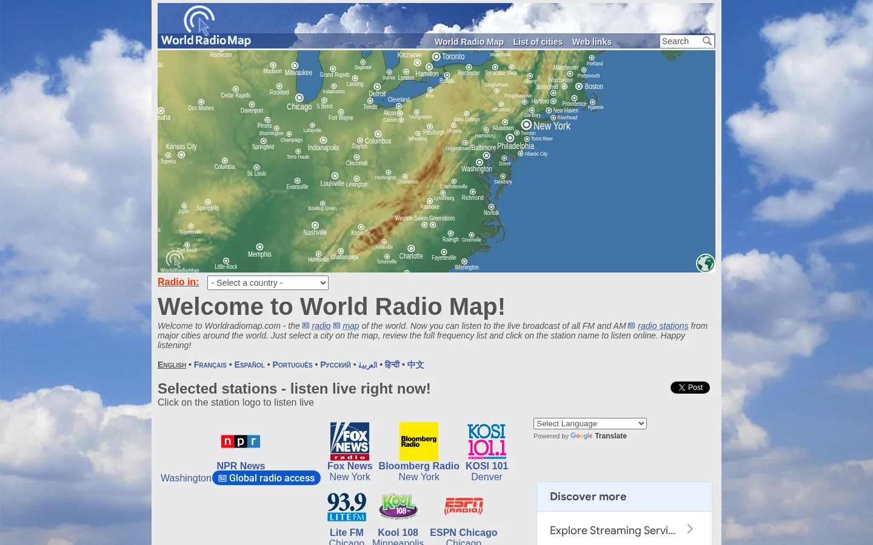Play the KOSI 101.1 logo

coord(487,441)
